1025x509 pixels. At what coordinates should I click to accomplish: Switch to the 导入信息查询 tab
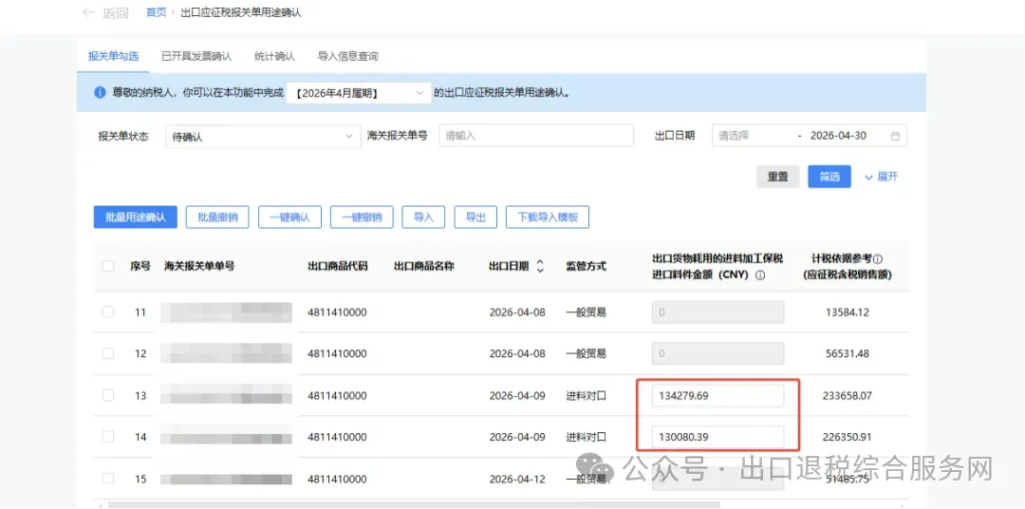point(347,56)
